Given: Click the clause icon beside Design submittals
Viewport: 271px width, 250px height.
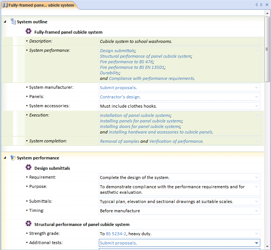Looking at the screenshot, I should (29, 168).
